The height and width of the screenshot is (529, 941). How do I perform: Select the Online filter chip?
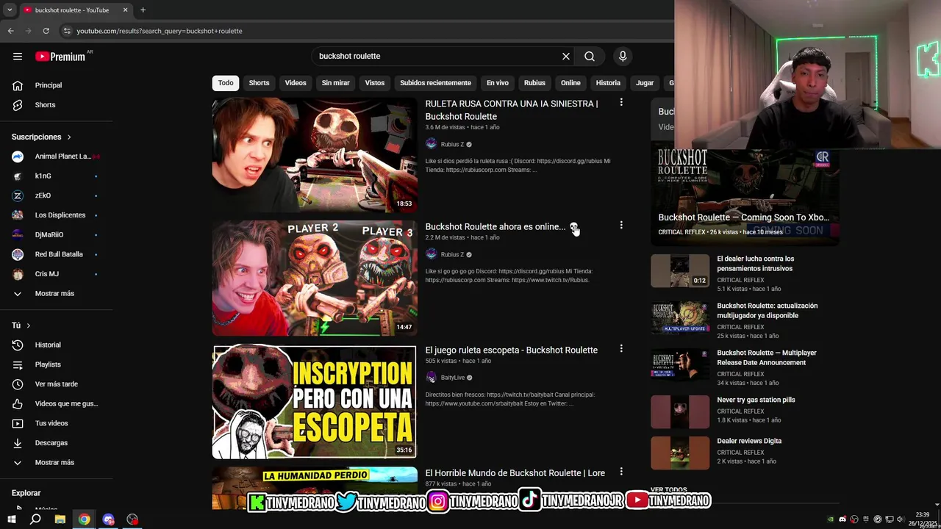pos(570,83)
